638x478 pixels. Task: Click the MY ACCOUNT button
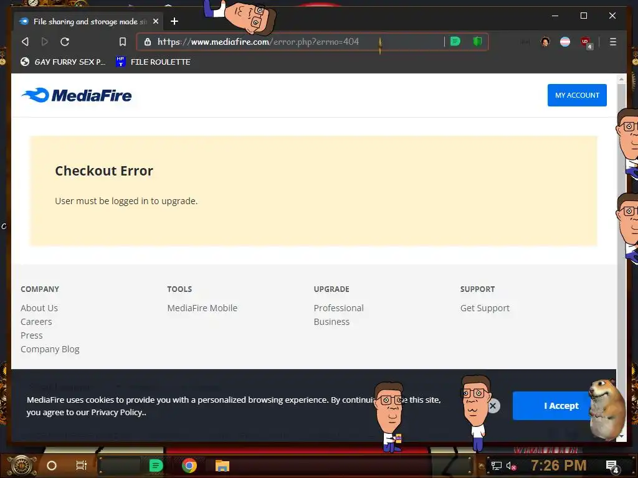(x=577, y=95)
